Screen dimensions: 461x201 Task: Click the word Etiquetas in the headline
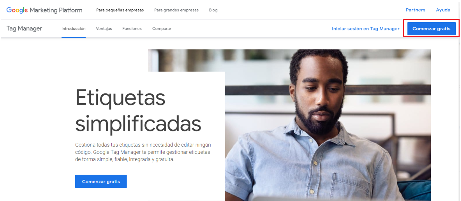click(120, 98)
